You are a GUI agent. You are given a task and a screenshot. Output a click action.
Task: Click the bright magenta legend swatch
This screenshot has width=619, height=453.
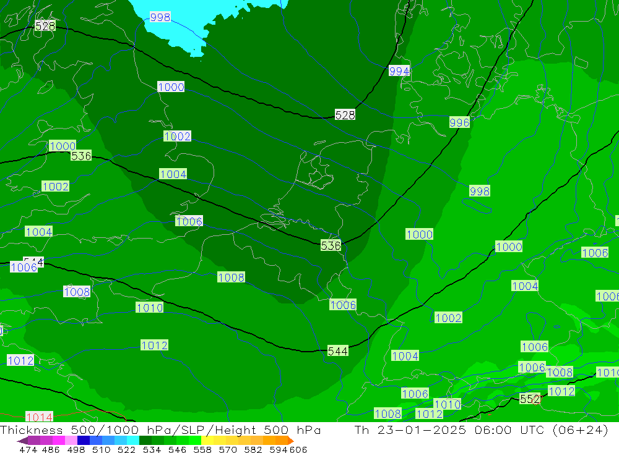coord(59,440)
